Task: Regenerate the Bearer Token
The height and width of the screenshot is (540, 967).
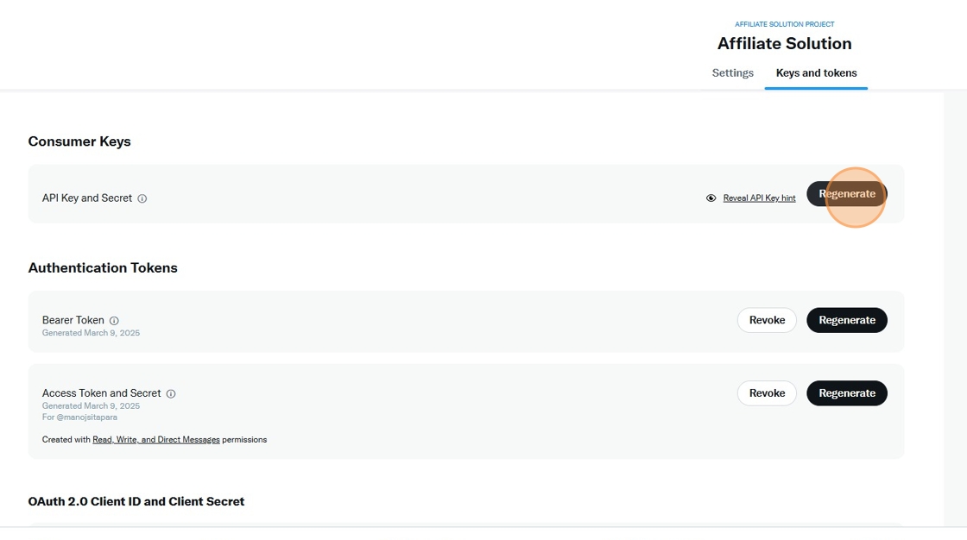Action: [x=847, y=320]
